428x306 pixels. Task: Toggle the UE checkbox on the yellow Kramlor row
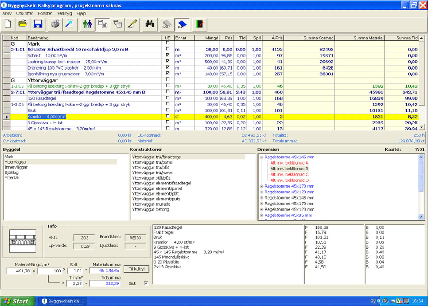(167, 116)
